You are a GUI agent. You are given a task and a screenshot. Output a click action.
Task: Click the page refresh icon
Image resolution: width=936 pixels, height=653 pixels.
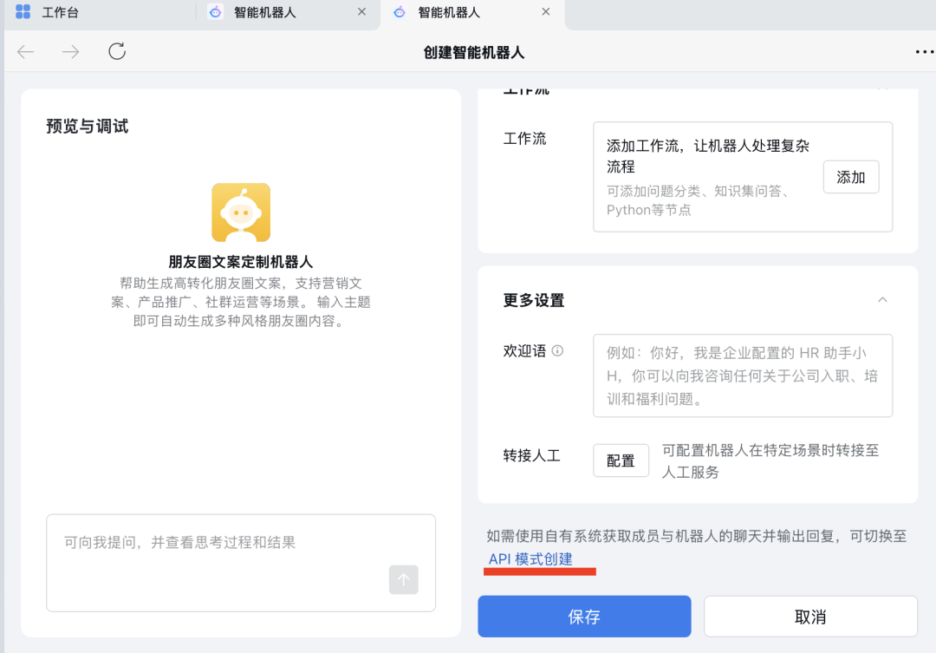117,52
